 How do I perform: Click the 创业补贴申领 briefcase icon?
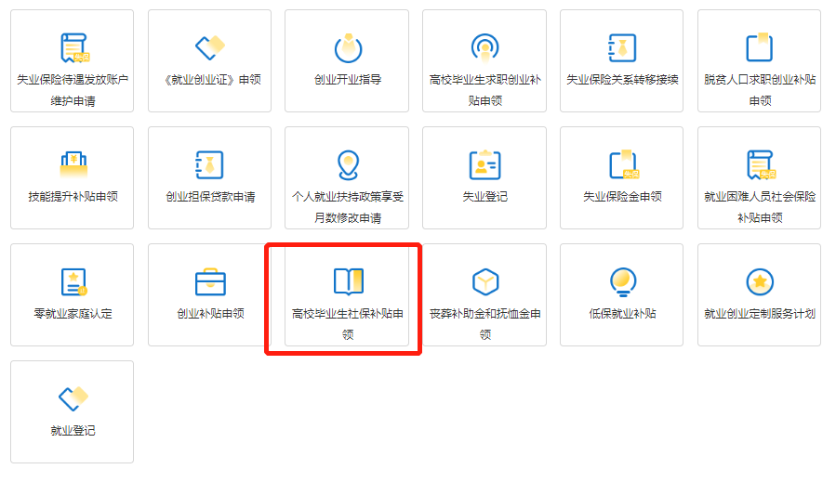210,281
